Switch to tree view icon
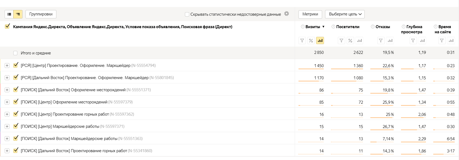459x160 pixels. click(18, 14)
